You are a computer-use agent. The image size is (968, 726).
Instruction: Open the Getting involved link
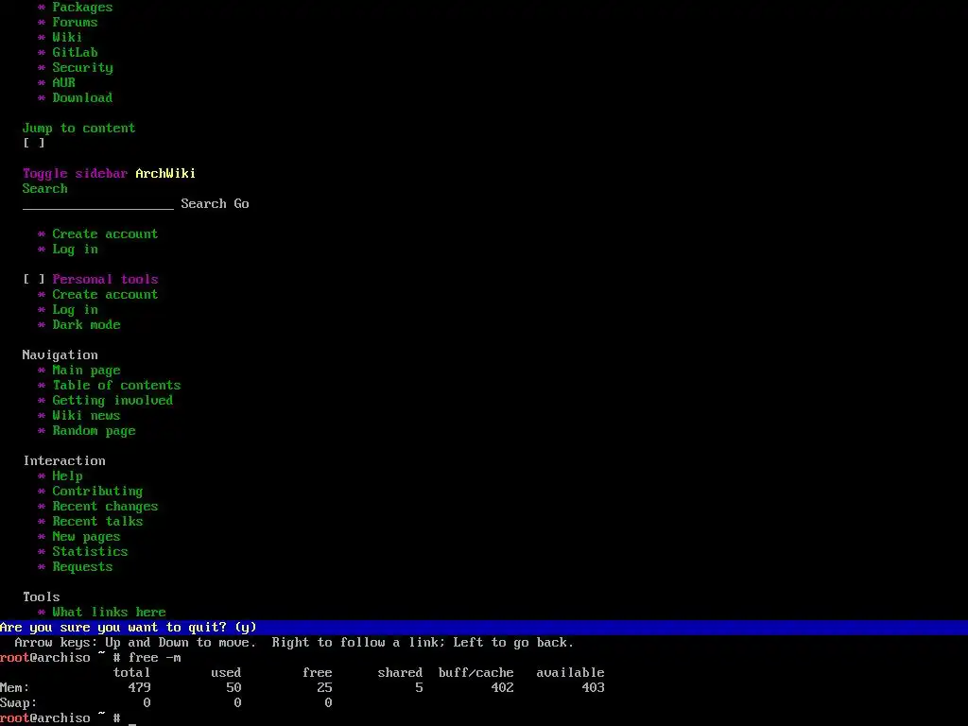tap(112, 401)
